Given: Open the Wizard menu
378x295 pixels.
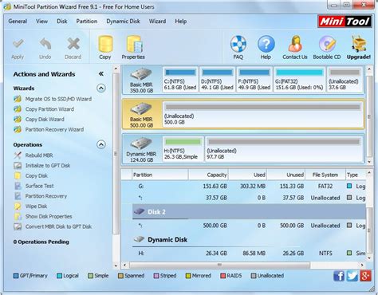Looking at the screenshot, I should click(157, 22).
